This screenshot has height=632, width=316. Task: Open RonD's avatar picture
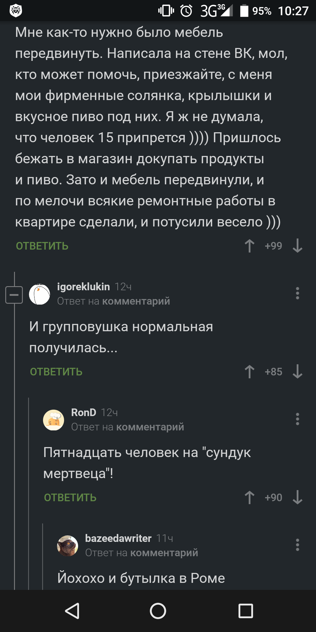(54, 420)
